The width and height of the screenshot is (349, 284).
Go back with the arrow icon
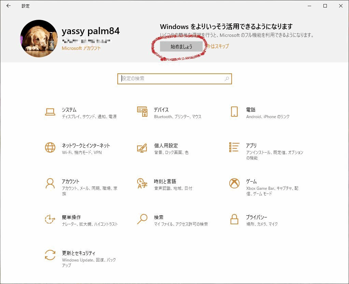[x=9, y=6]
